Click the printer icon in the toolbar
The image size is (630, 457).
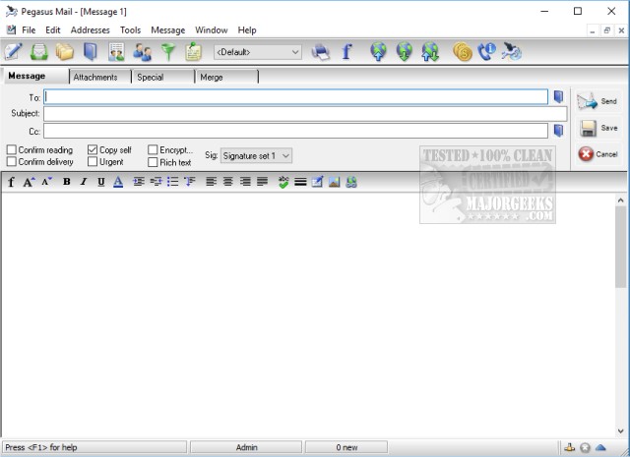[320, 52]
